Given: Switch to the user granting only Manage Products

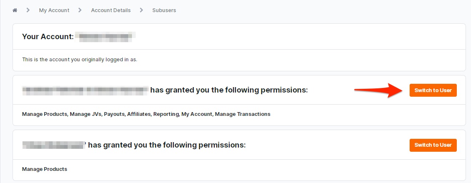Looking at the screenshot, I should click(x=433, y=145).
